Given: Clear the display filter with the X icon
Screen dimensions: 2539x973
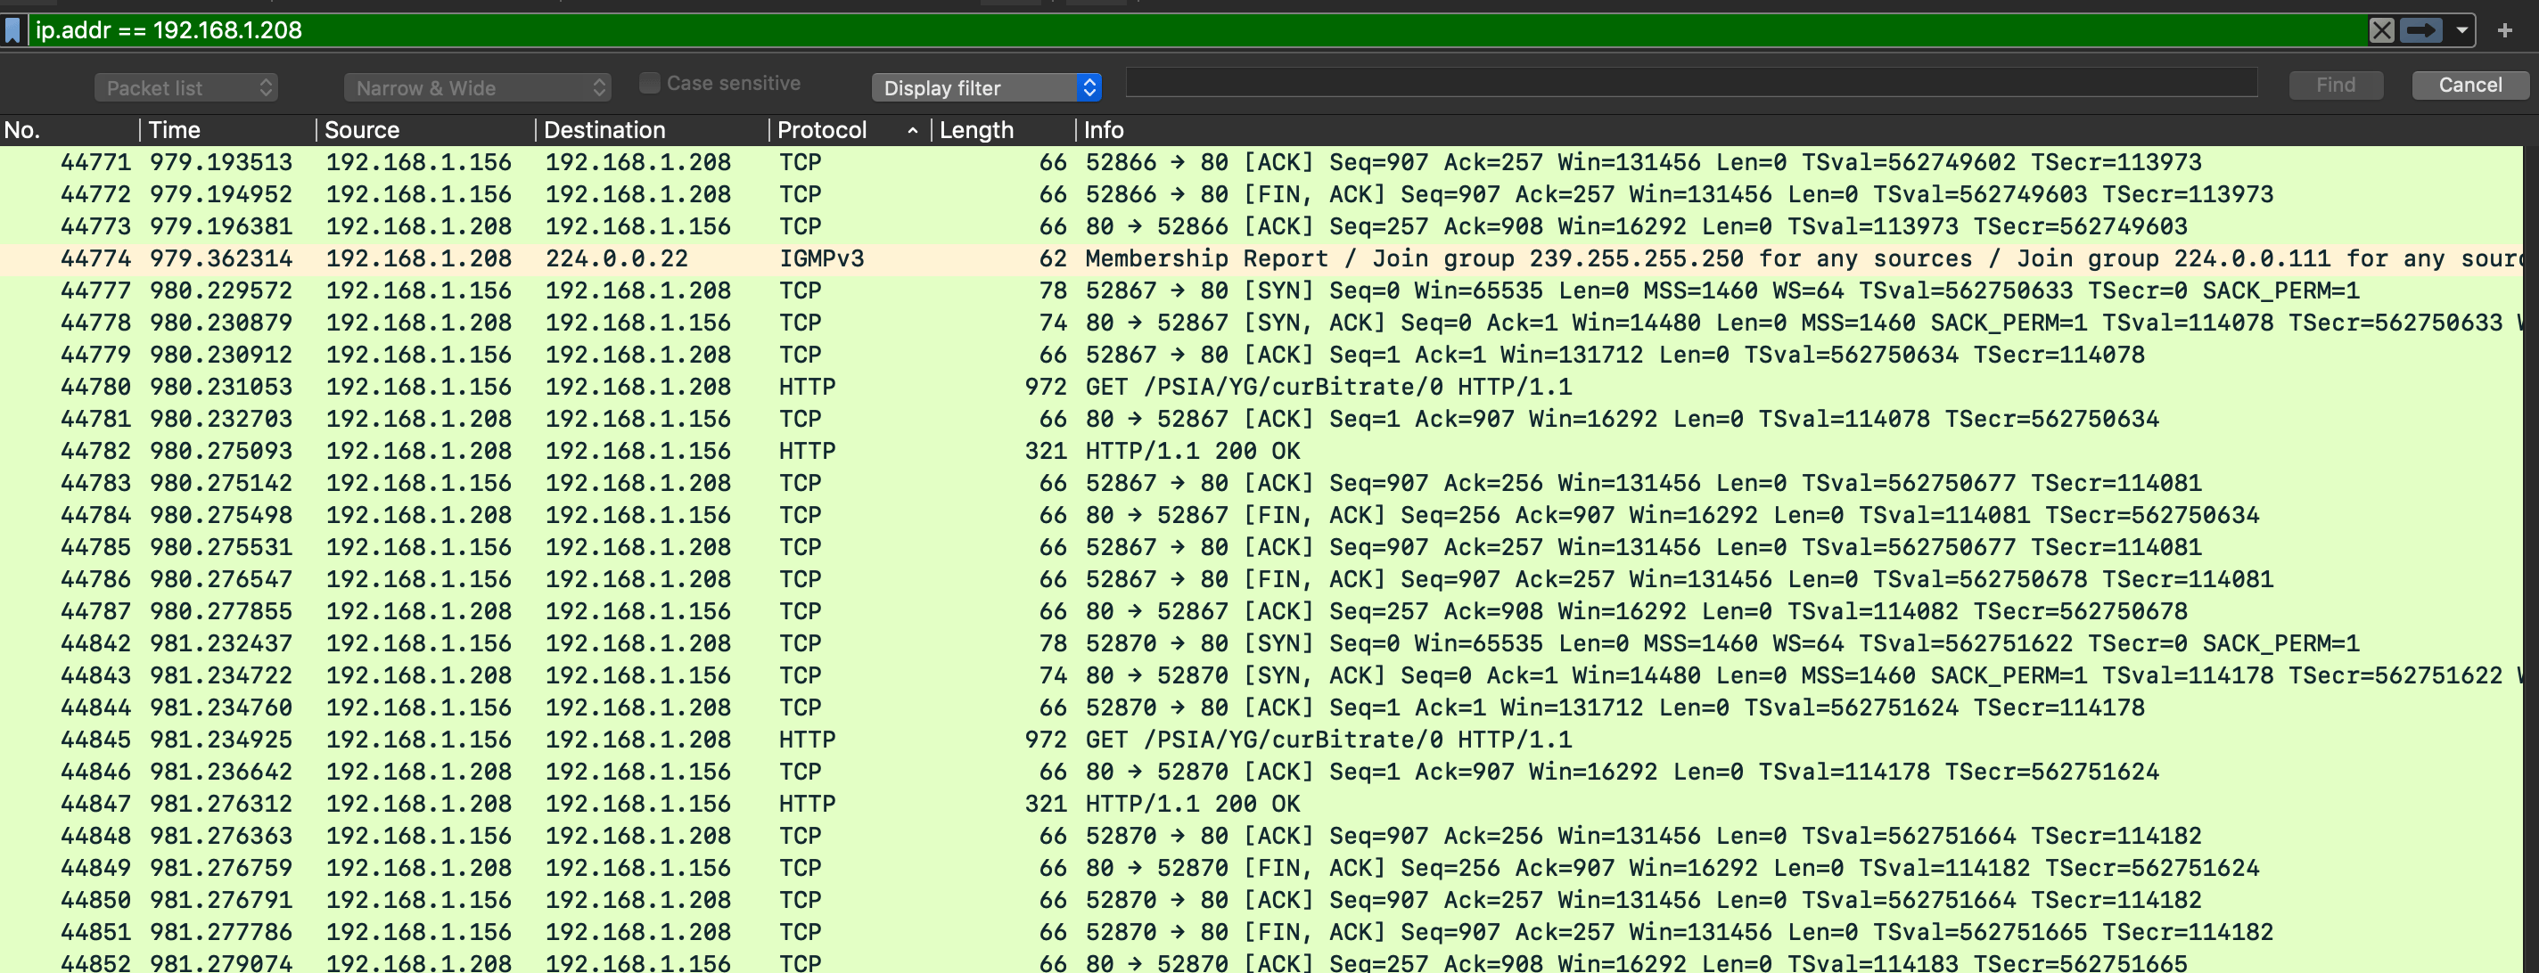Looking at the screenshot, I should coord(2382,30).
